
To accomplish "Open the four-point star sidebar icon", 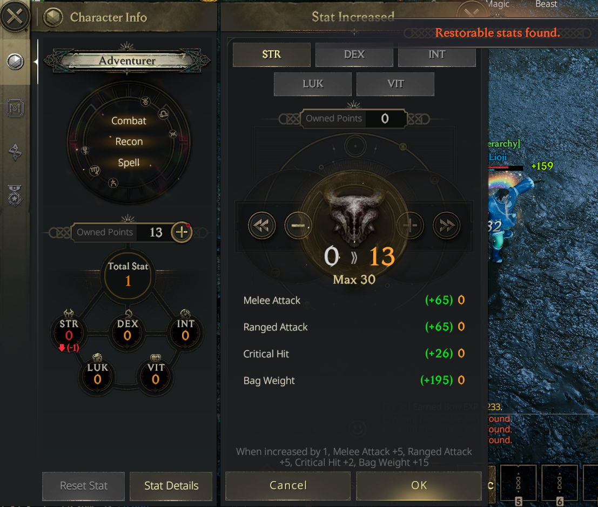I will coord(15,152).
